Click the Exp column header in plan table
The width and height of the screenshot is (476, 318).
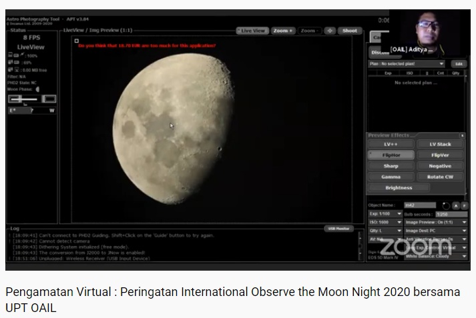point(388,73)
